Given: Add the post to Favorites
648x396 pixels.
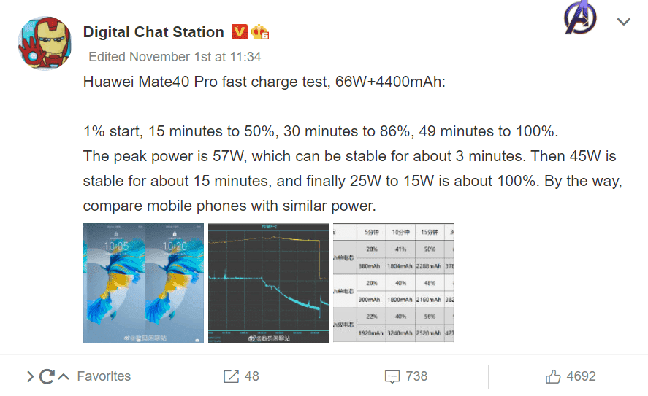Looking at the screenshot, I should pyautogui.click(x=104, y=376).
